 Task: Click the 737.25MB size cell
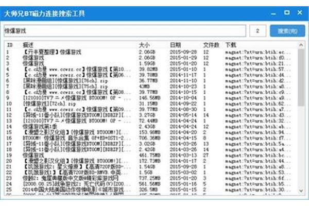point(150,178)
